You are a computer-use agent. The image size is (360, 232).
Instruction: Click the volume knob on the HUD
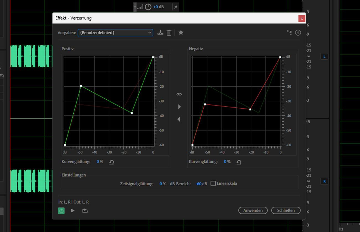(x=148, y=7)
